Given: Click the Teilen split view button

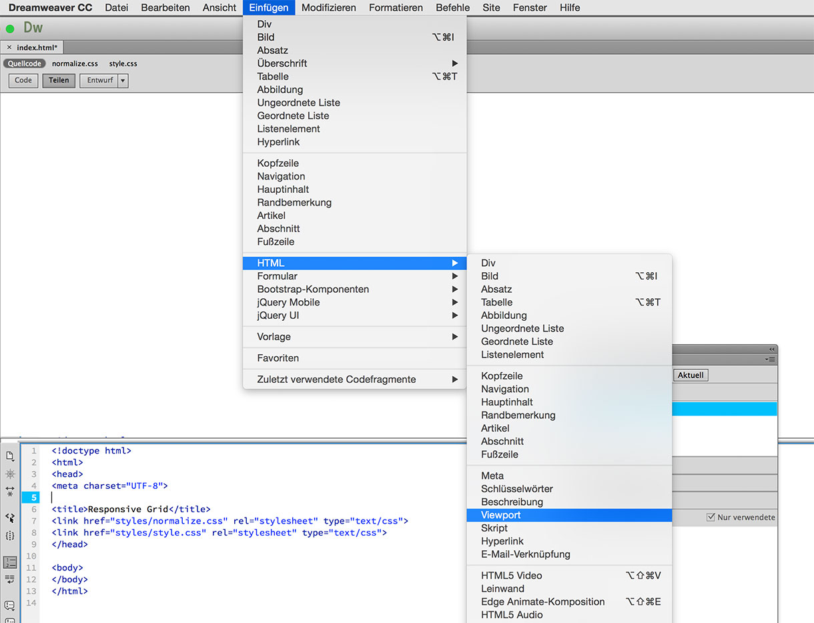Looking at the screenshot, I should tap(59, 81).
